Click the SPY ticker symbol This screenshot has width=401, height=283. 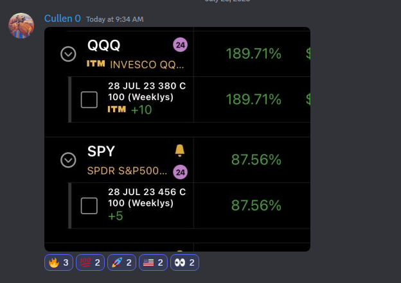[x=101, y=151]
